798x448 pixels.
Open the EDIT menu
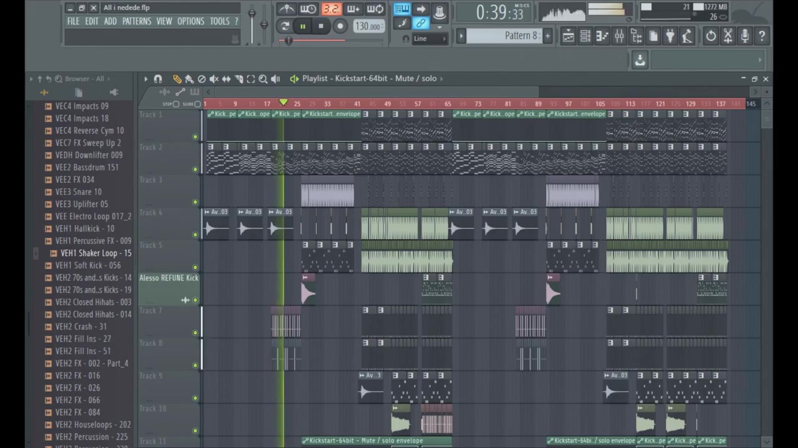[92, 21]
